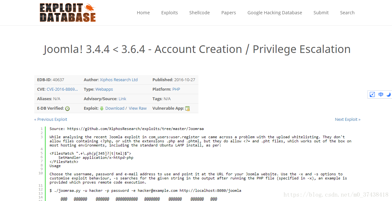392x201 pixels.
Task: Click the E-DB Verified clock icon
Action: click(67, 108)
